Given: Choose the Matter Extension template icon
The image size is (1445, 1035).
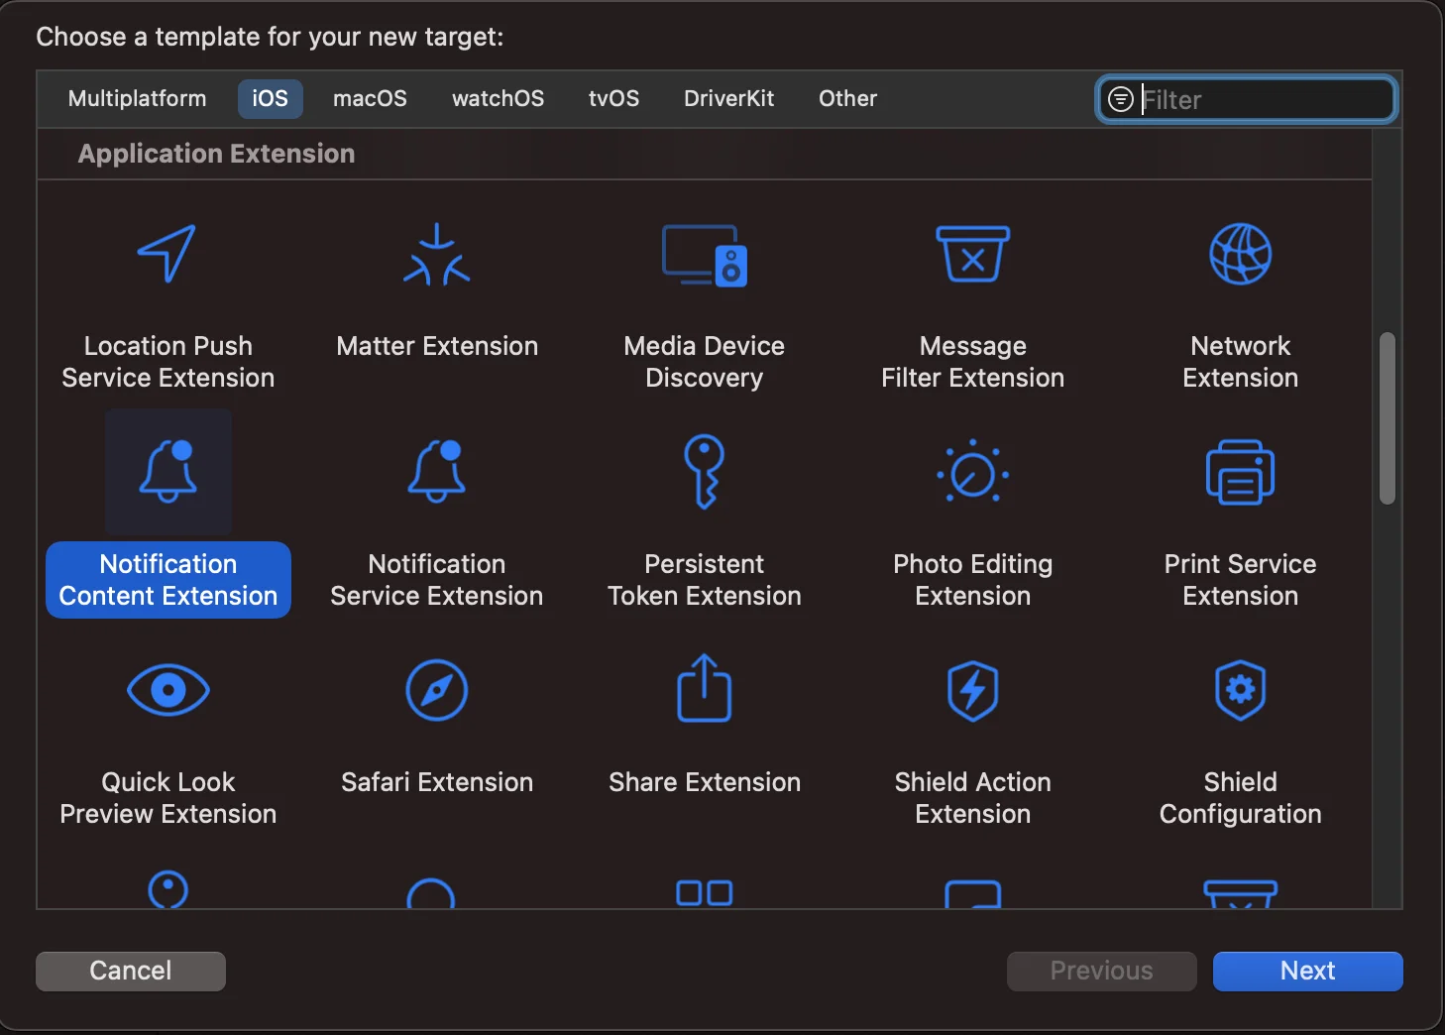Looking at the screenshot, I should (436, 255).
